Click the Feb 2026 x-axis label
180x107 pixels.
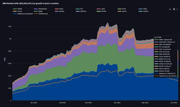(62, 103)
